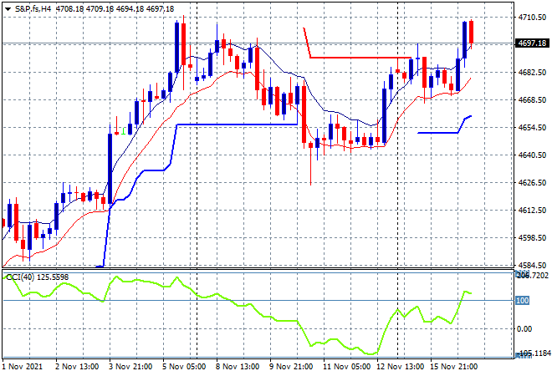The image size is (552, 376).
Task: Click the 2 Nov 13:00 time label
Action: pyautogui.click(x=77, y=367)
